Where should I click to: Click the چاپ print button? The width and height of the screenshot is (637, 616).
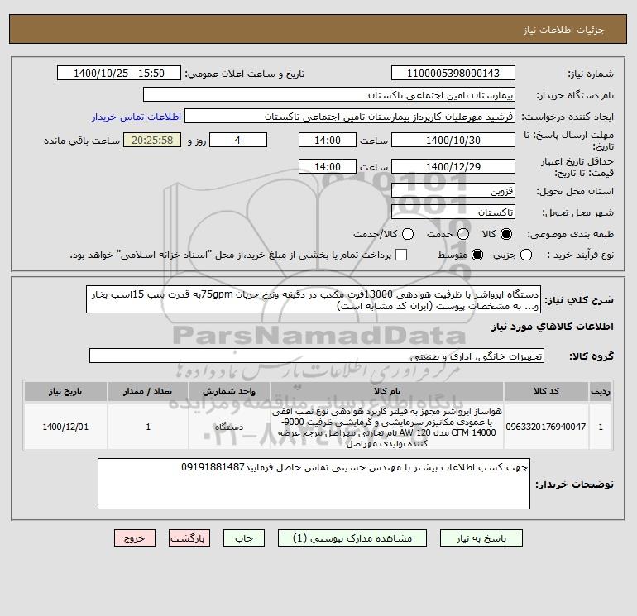[x=244, y=538]
